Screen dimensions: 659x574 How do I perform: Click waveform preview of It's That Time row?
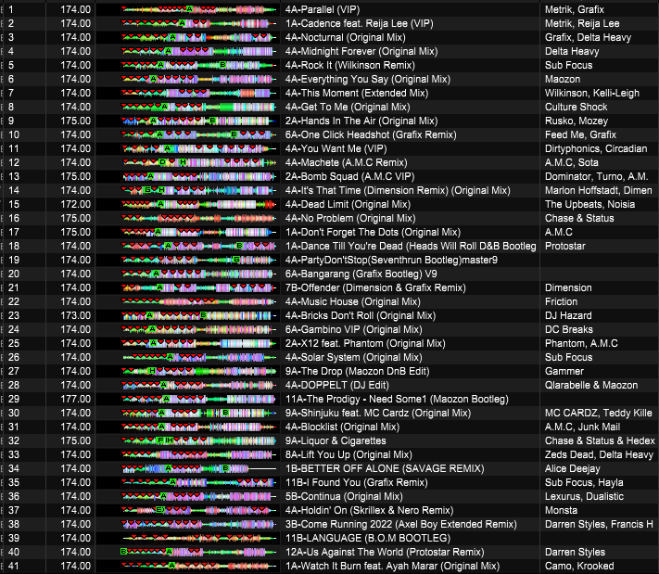(198, 190)
